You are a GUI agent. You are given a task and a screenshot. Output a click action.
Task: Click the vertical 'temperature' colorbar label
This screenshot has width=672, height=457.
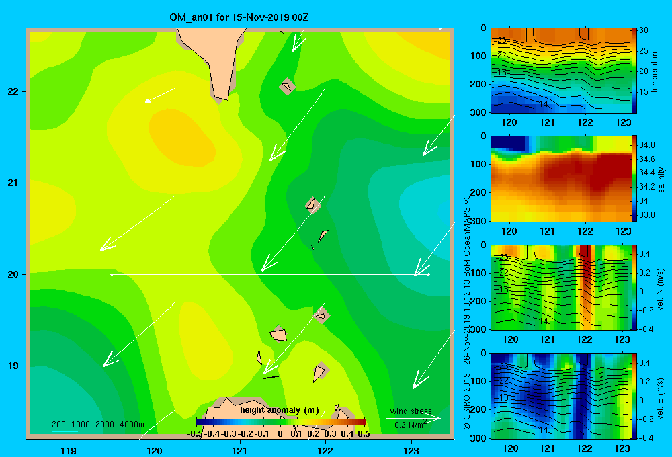click(x=655, y=71)
